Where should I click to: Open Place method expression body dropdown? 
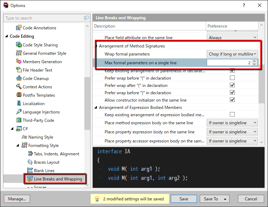[232, 123]
